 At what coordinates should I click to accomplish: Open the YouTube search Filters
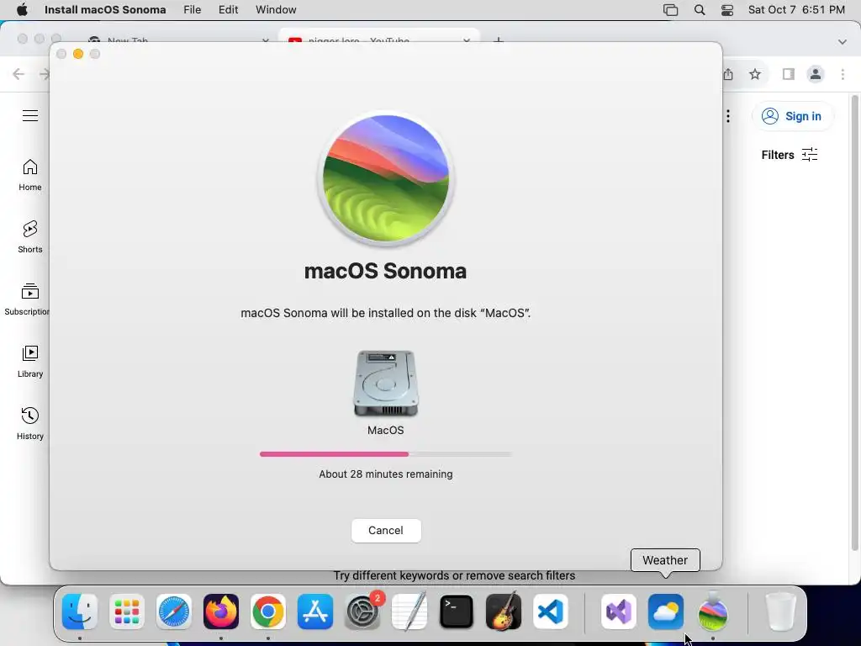789,155
